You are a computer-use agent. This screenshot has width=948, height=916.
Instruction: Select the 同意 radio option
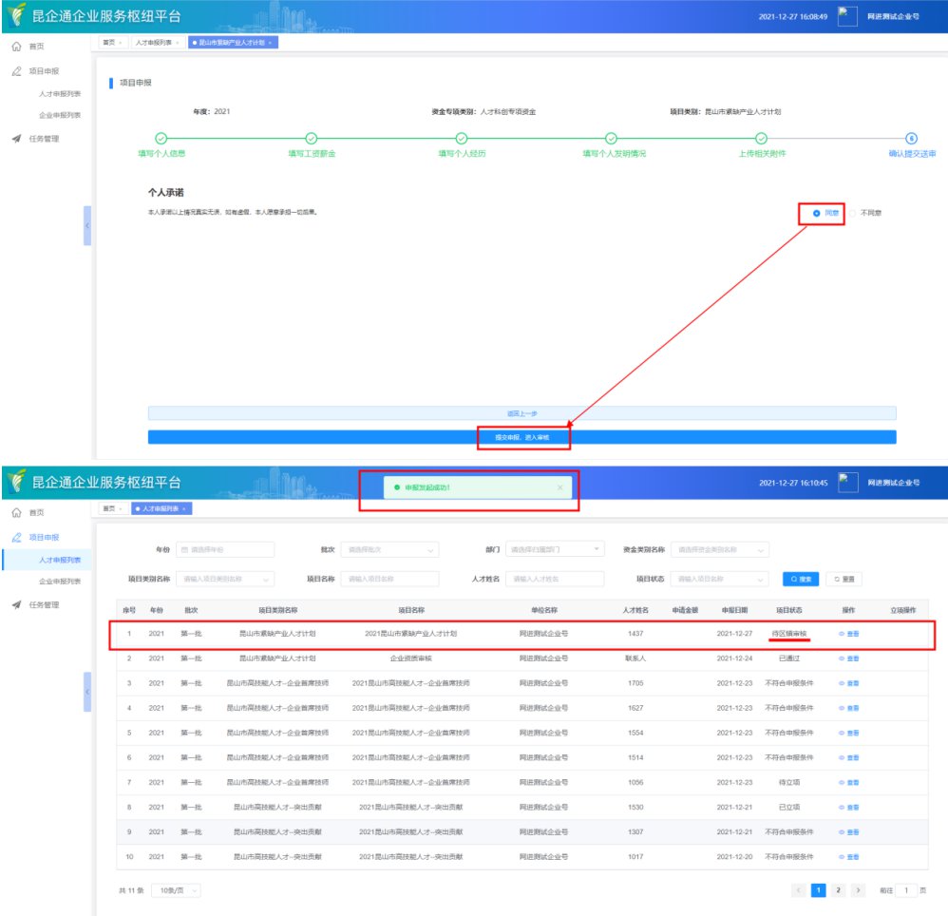click(817, 213)
